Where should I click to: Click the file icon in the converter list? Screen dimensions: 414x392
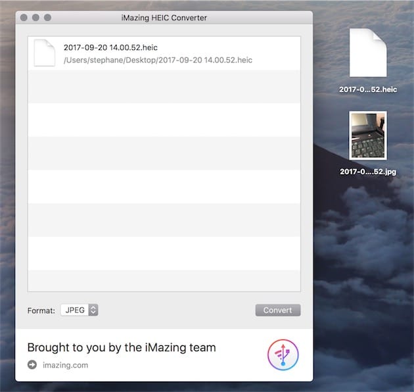coord(45,53)
